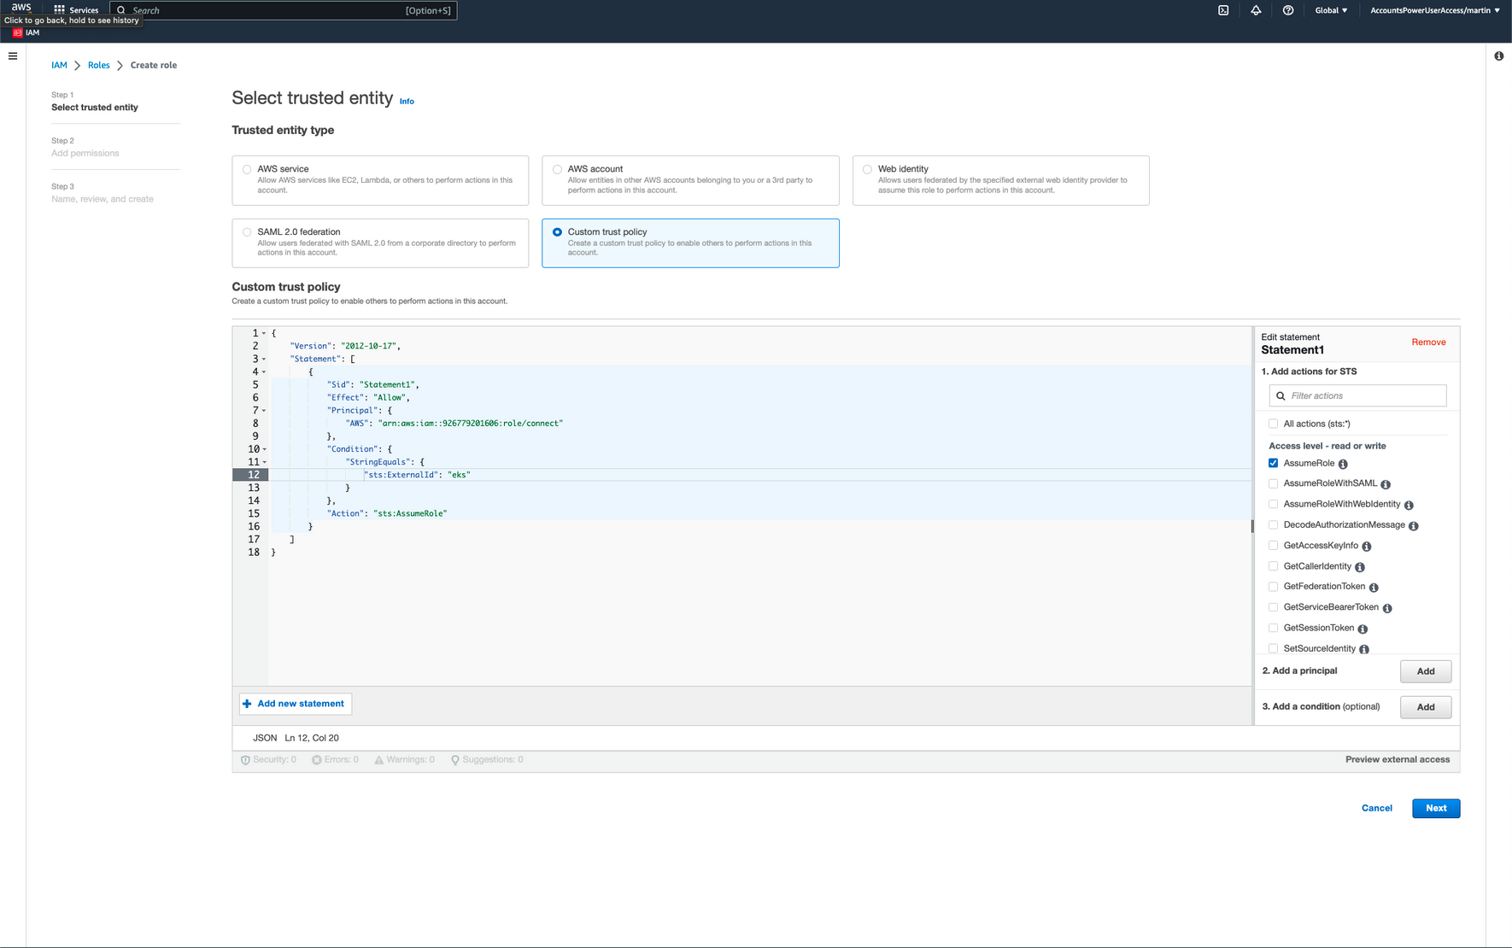
Task: Uncheck the AssumeRole action
Action: pyautogui.click(x=1274, y=463)
